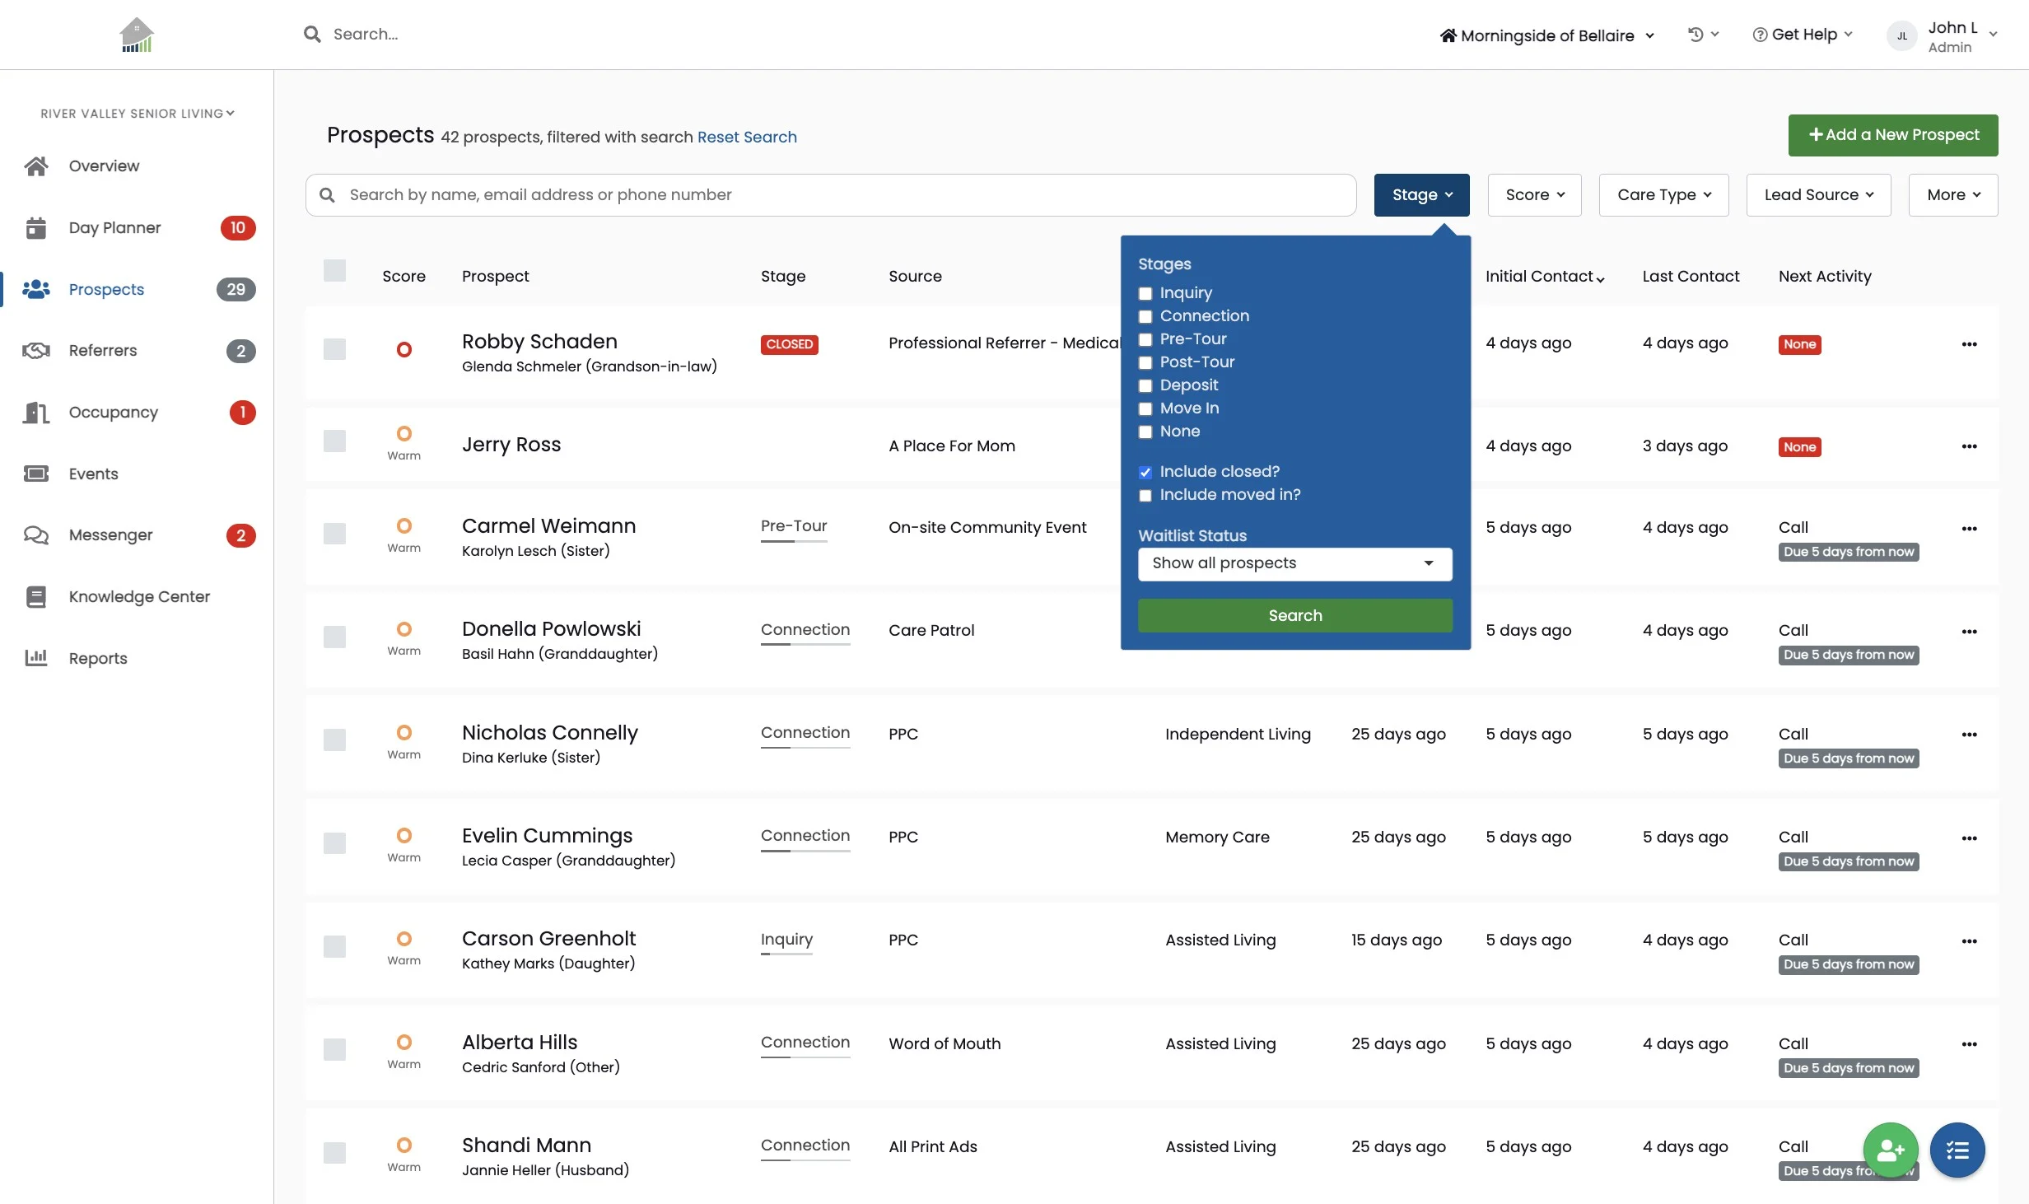Click the Prospects people icon
Viewport: 2029px width, 1204px height.
pos(36,289)
